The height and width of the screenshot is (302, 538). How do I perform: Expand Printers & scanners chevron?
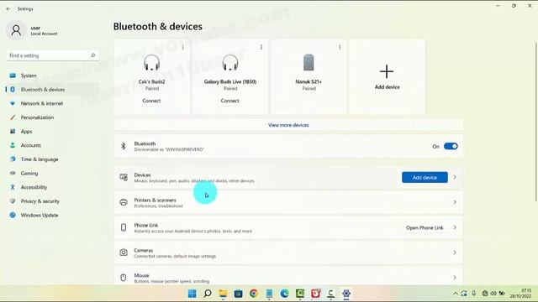pos(455,202)
